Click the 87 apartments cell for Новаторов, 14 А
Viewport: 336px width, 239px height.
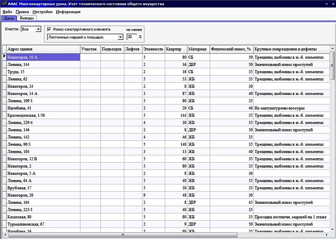(176, 93)
